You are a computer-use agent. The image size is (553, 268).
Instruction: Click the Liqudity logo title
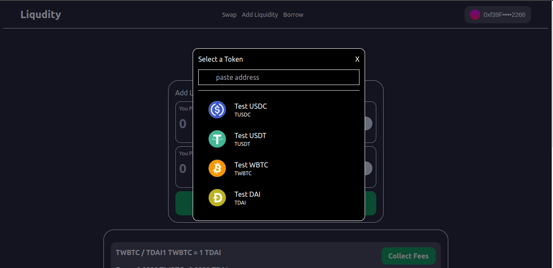click(41, 14)
